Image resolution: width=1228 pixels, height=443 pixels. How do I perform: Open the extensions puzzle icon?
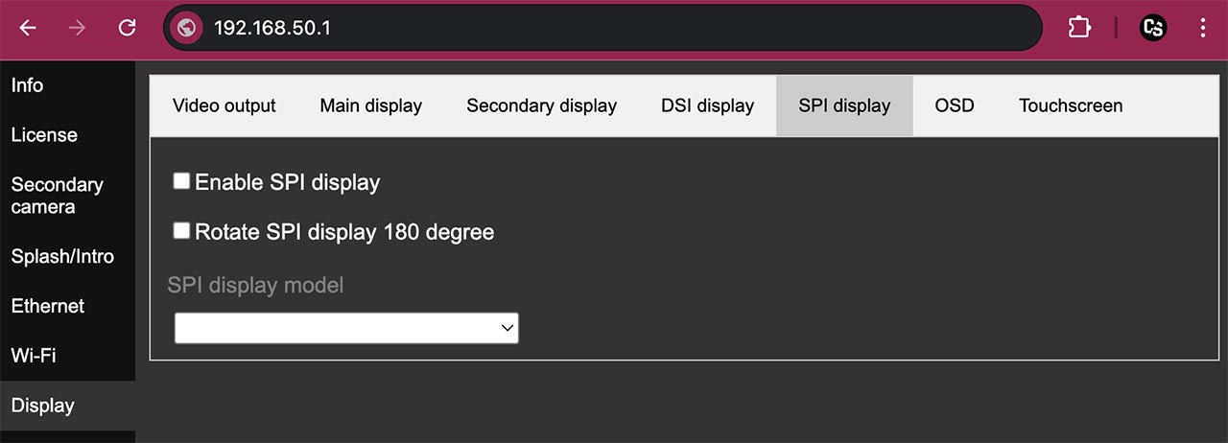tap(1079, 28)
